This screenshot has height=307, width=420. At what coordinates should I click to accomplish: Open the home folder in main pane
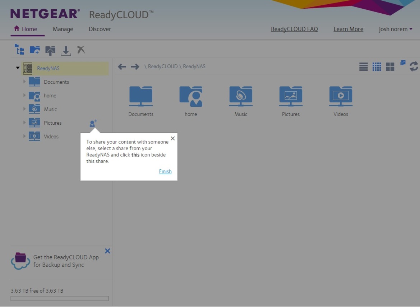(x=191, y=101)
